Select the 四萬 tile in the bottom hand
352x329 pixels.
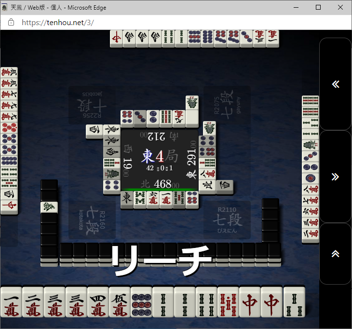click(98, 302)
